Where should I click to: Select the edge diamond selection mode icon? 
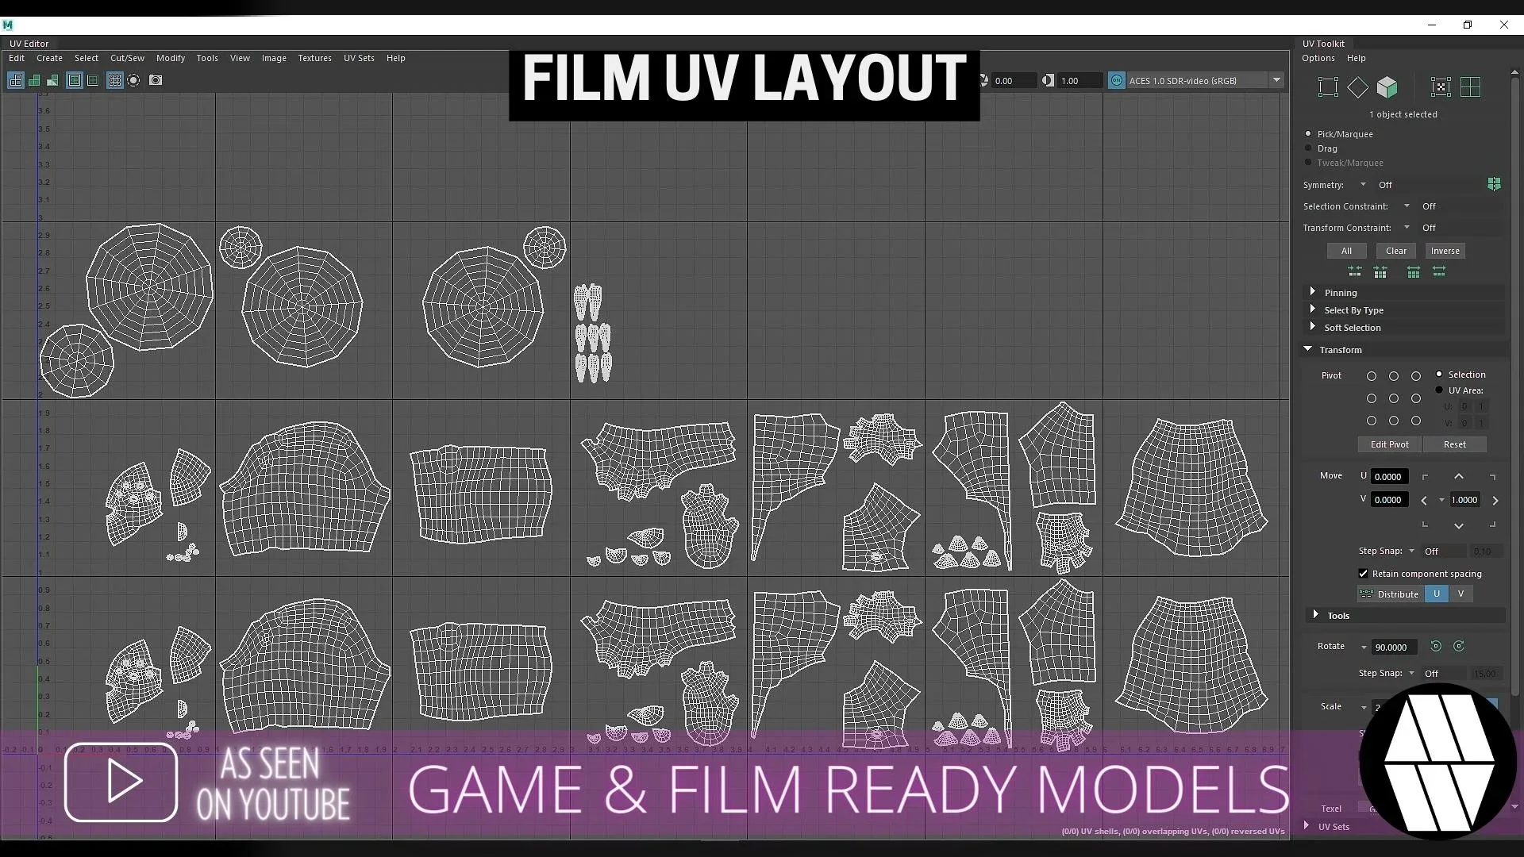[1358, 86]
